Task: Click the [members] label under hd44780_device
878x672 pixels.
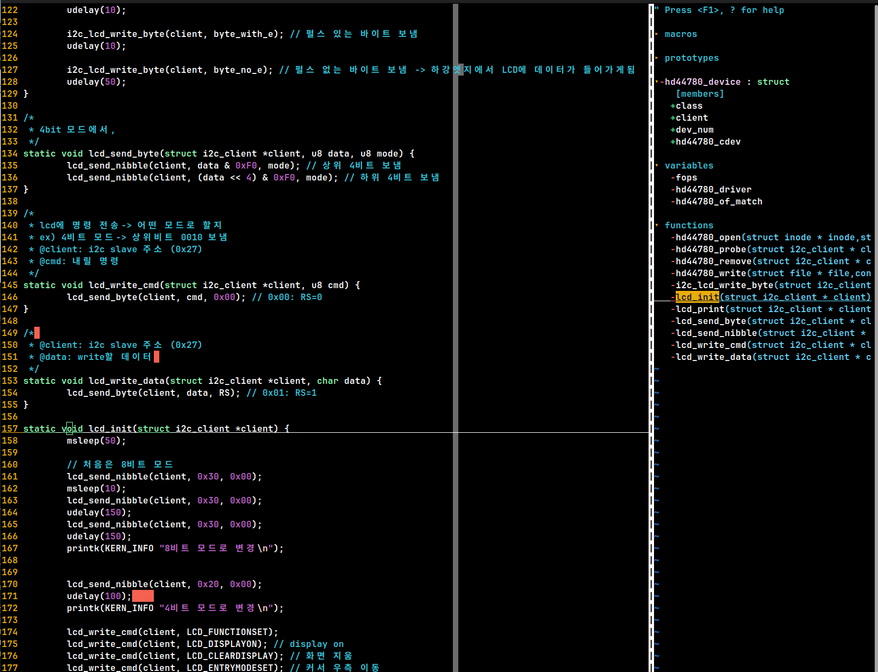Action: pyautogui.click(x=700, y=94)
